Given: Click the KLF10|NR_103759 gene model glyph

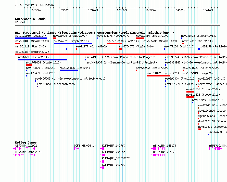Looking at the screenshot, I should [x=102, y=168].
